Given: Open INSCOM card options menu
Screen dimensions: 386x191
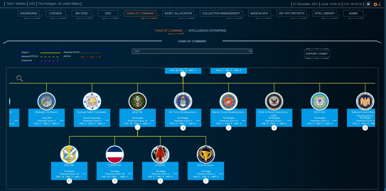Looking at the screenshot, I should [x=84, y=174].
